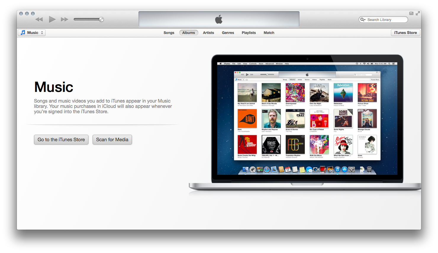Viewport: 438px width, 253px height.
Task: Click the "Go to the iTunes Store" button
Action: (x=61, y=140)
